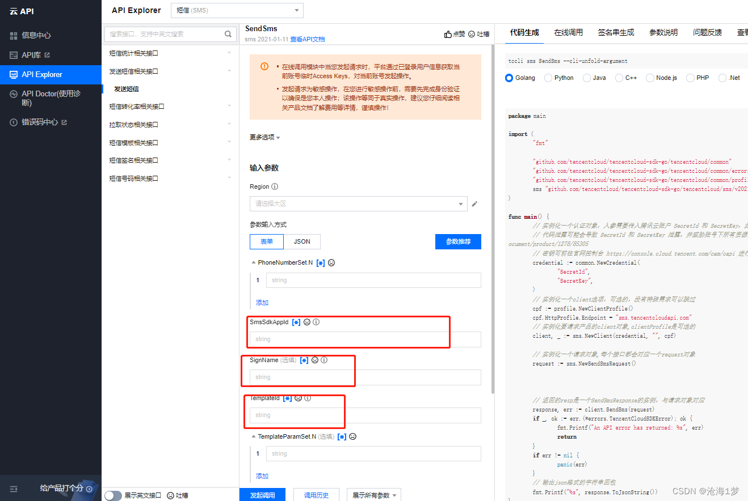Expand 短信号码相关接口 group
The image size is (748, 501).
click(x=170, y=179)
